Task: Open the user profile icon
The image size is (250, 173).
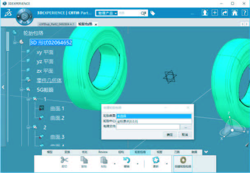Action: 205,13
